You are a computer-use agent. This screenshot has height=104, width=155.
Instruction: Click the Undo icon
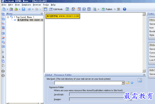tap(29, 9)
